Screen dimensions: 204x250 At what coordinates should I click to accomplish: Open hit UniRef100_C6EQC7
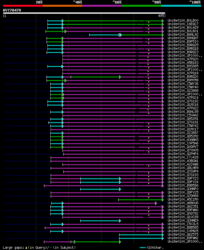(183, 24)
